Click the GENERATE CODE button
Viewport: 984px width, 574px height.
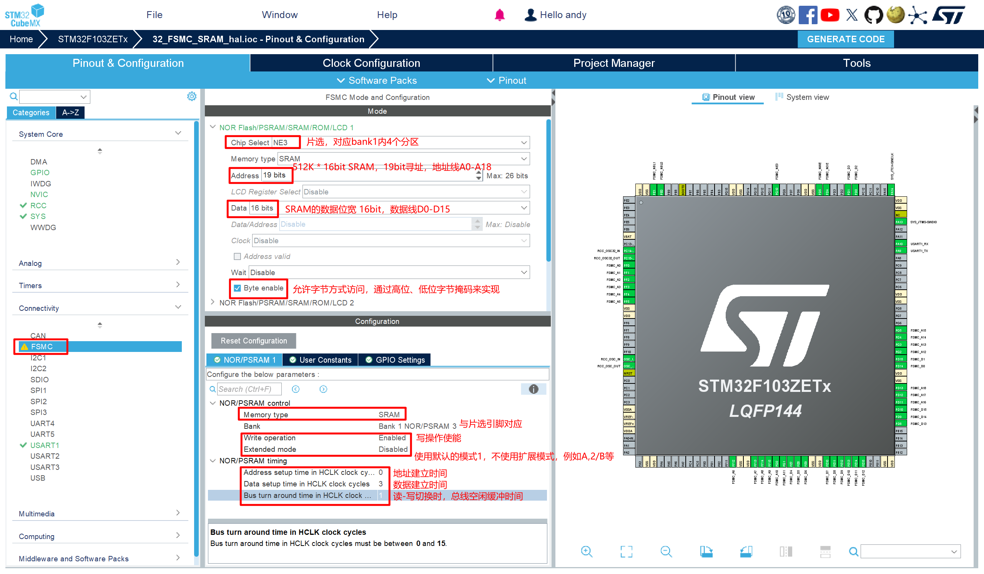click(845, 39)
